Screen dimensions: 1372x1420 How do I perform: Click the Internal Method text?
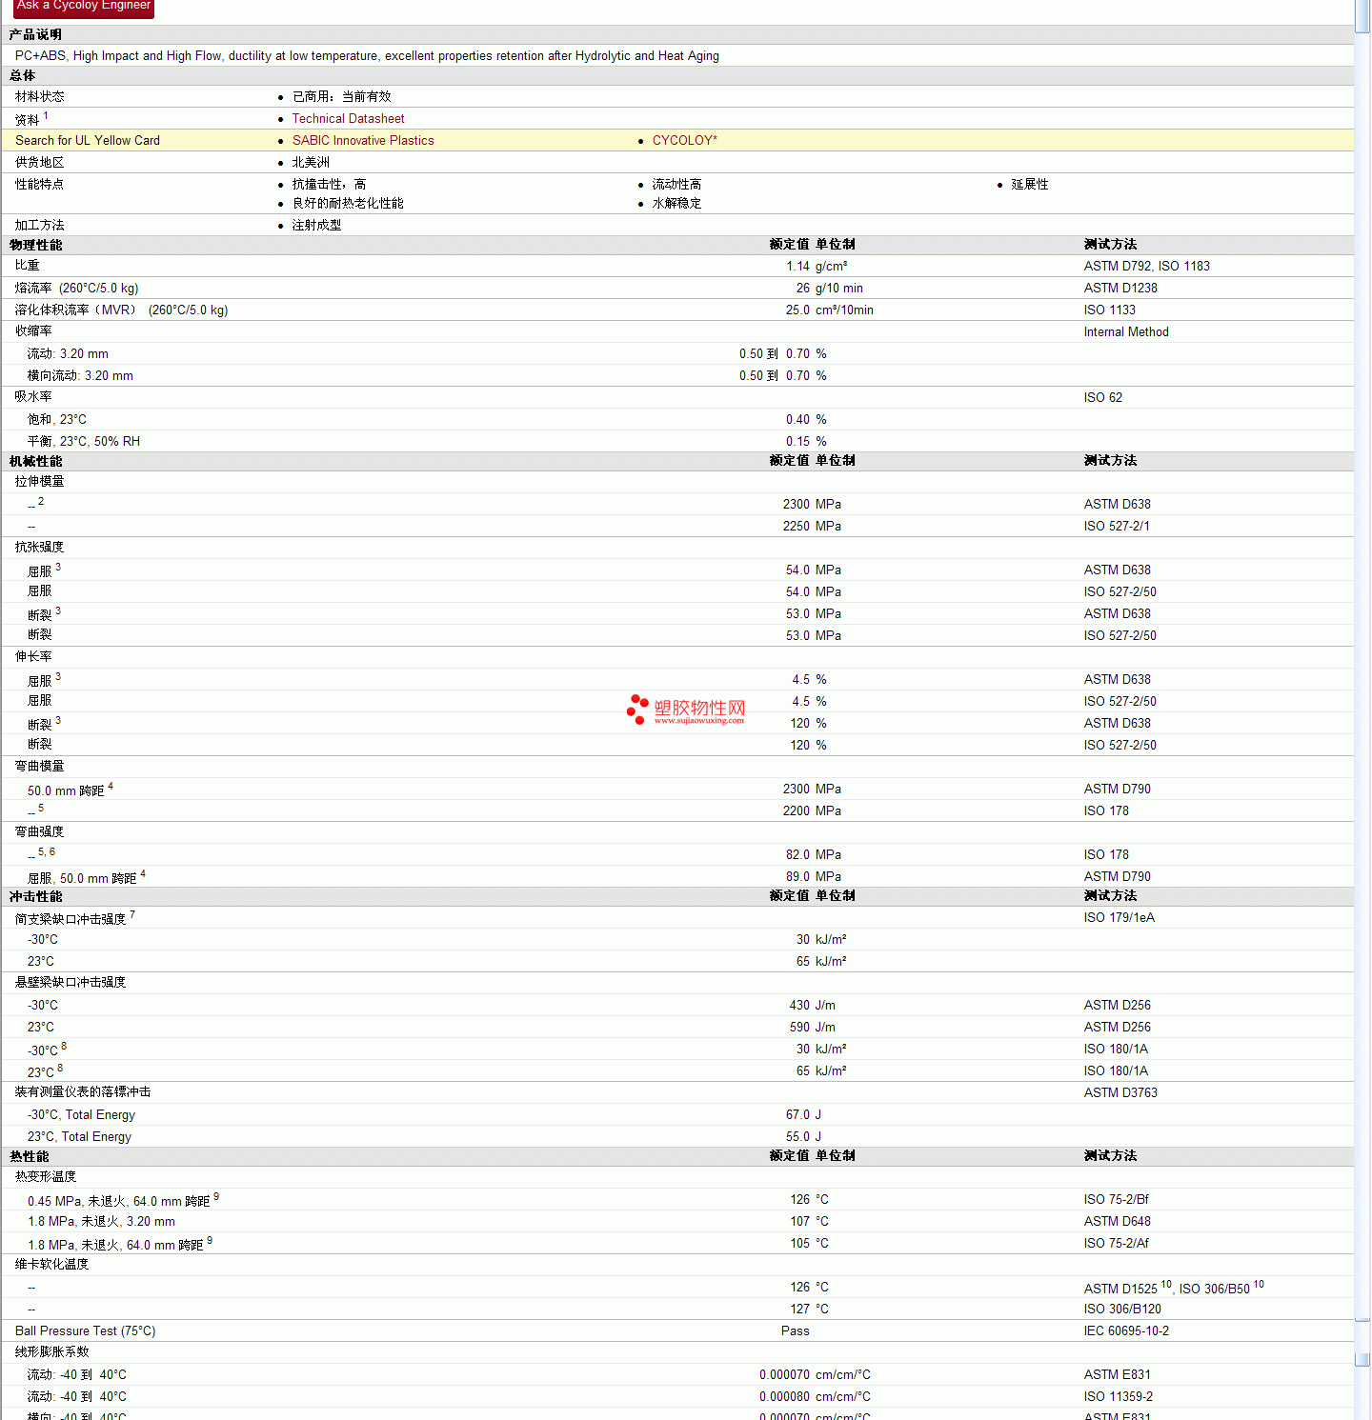click(1125, 332)
